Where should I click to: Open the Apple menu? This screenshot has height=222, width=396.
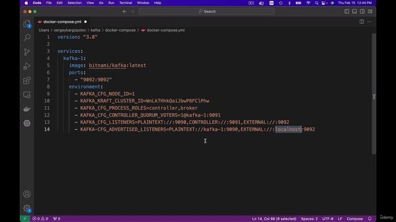[26, 2]
